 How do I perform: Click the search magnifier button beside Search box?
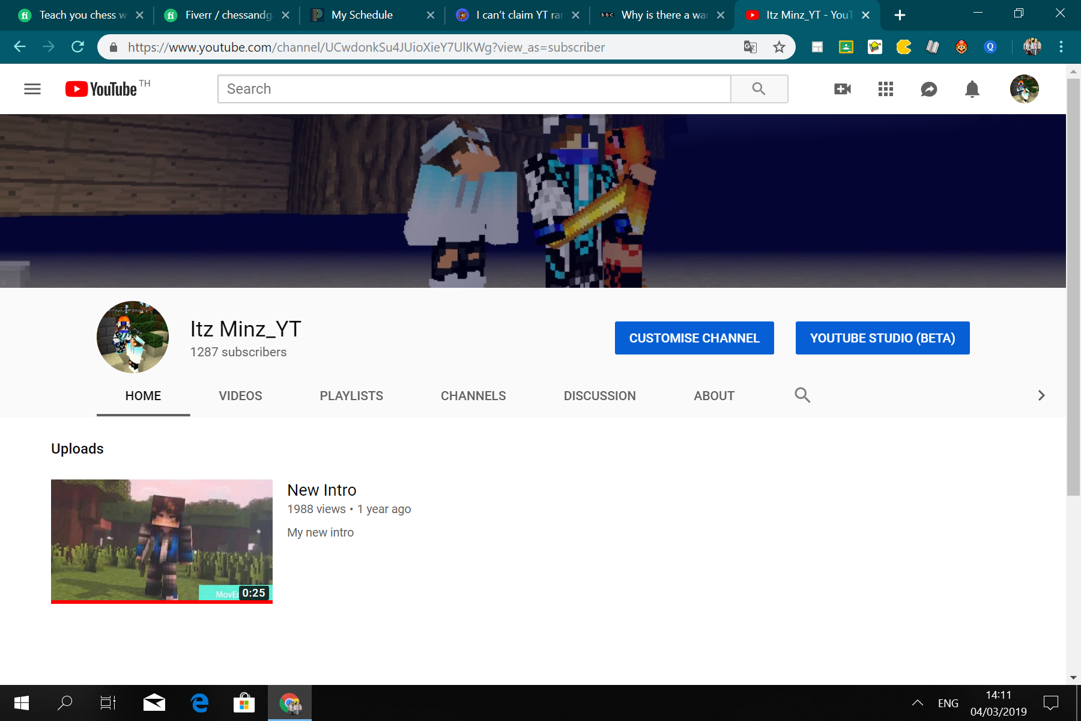pos(759,89)
